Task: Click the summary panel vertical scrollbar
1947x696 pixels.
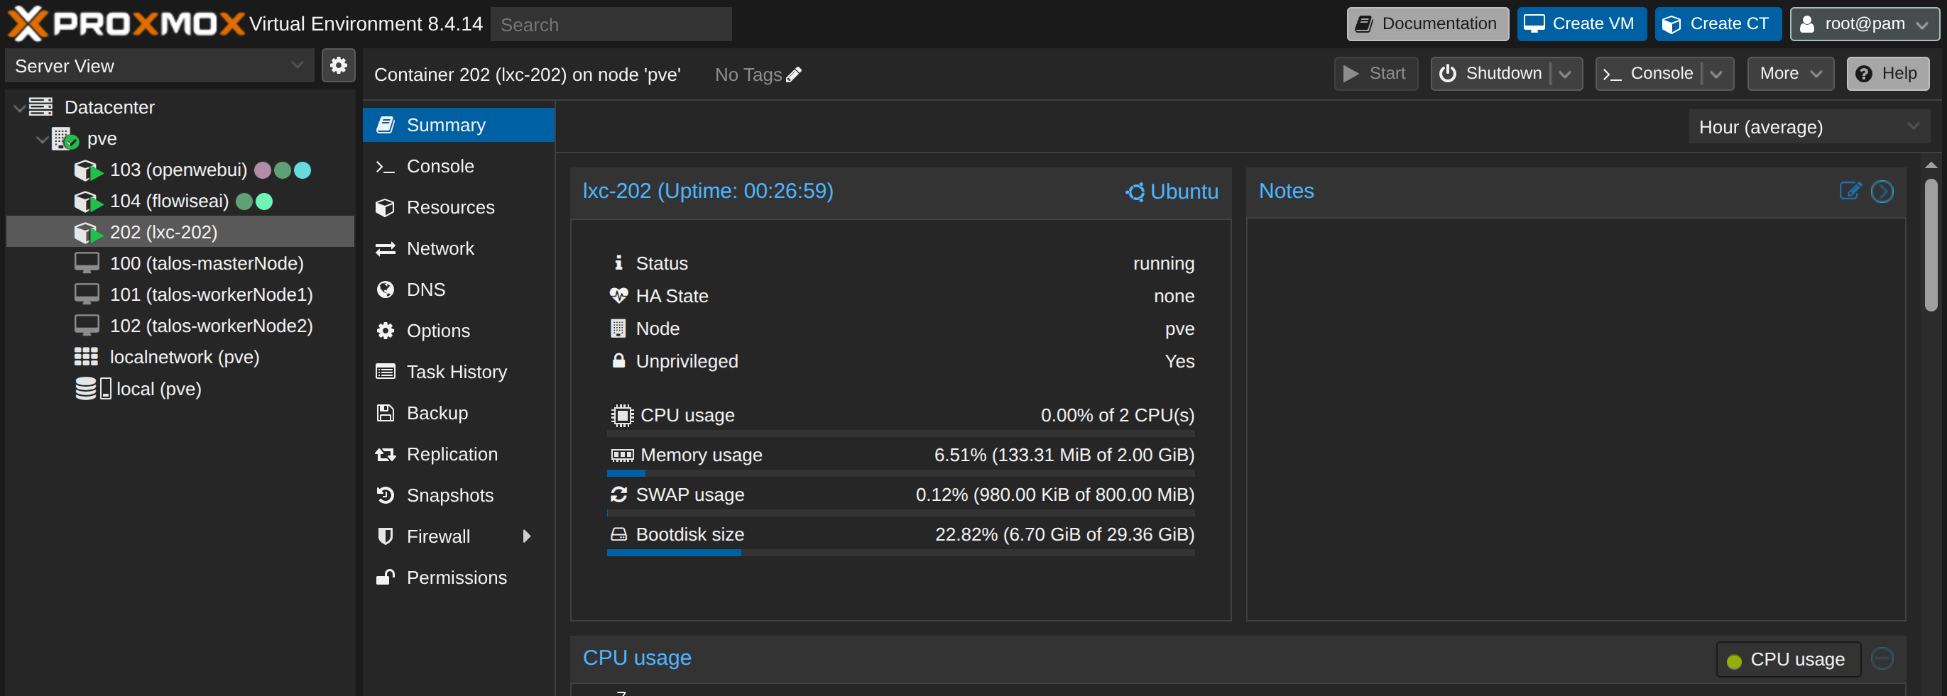Action: pyautogui.click(x=1931, y=245)
